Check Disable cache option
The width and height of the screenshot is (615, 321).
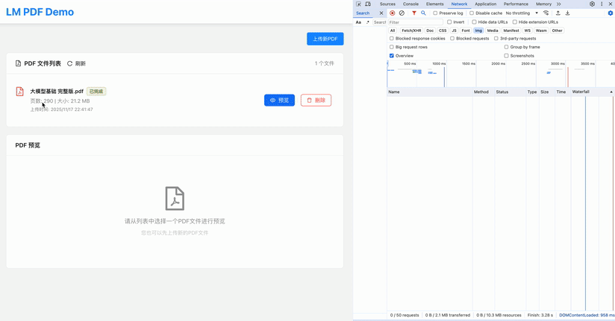472,13
